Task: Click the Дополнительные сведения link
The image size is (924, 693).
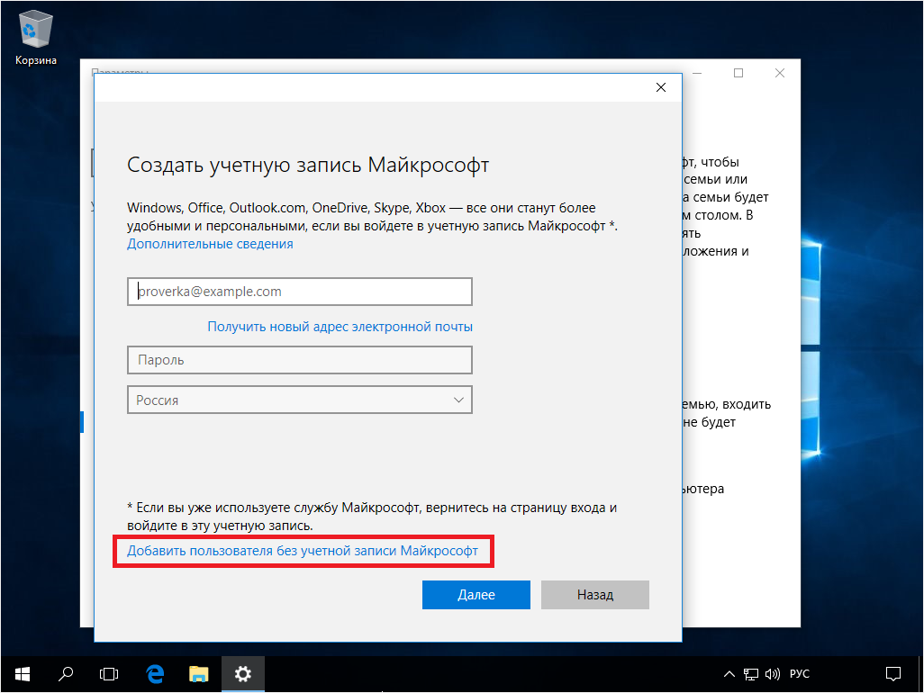Action: click(210, 244)
